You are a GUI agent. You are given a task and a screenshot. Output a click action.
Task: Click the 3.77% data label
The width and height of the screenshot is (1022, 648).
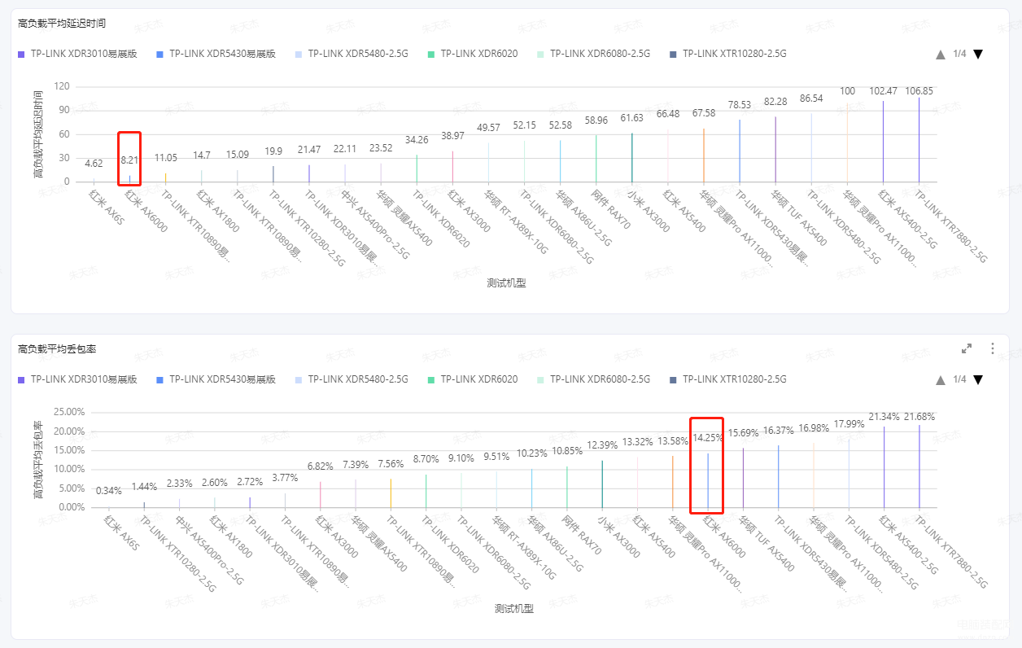point(285,477)
